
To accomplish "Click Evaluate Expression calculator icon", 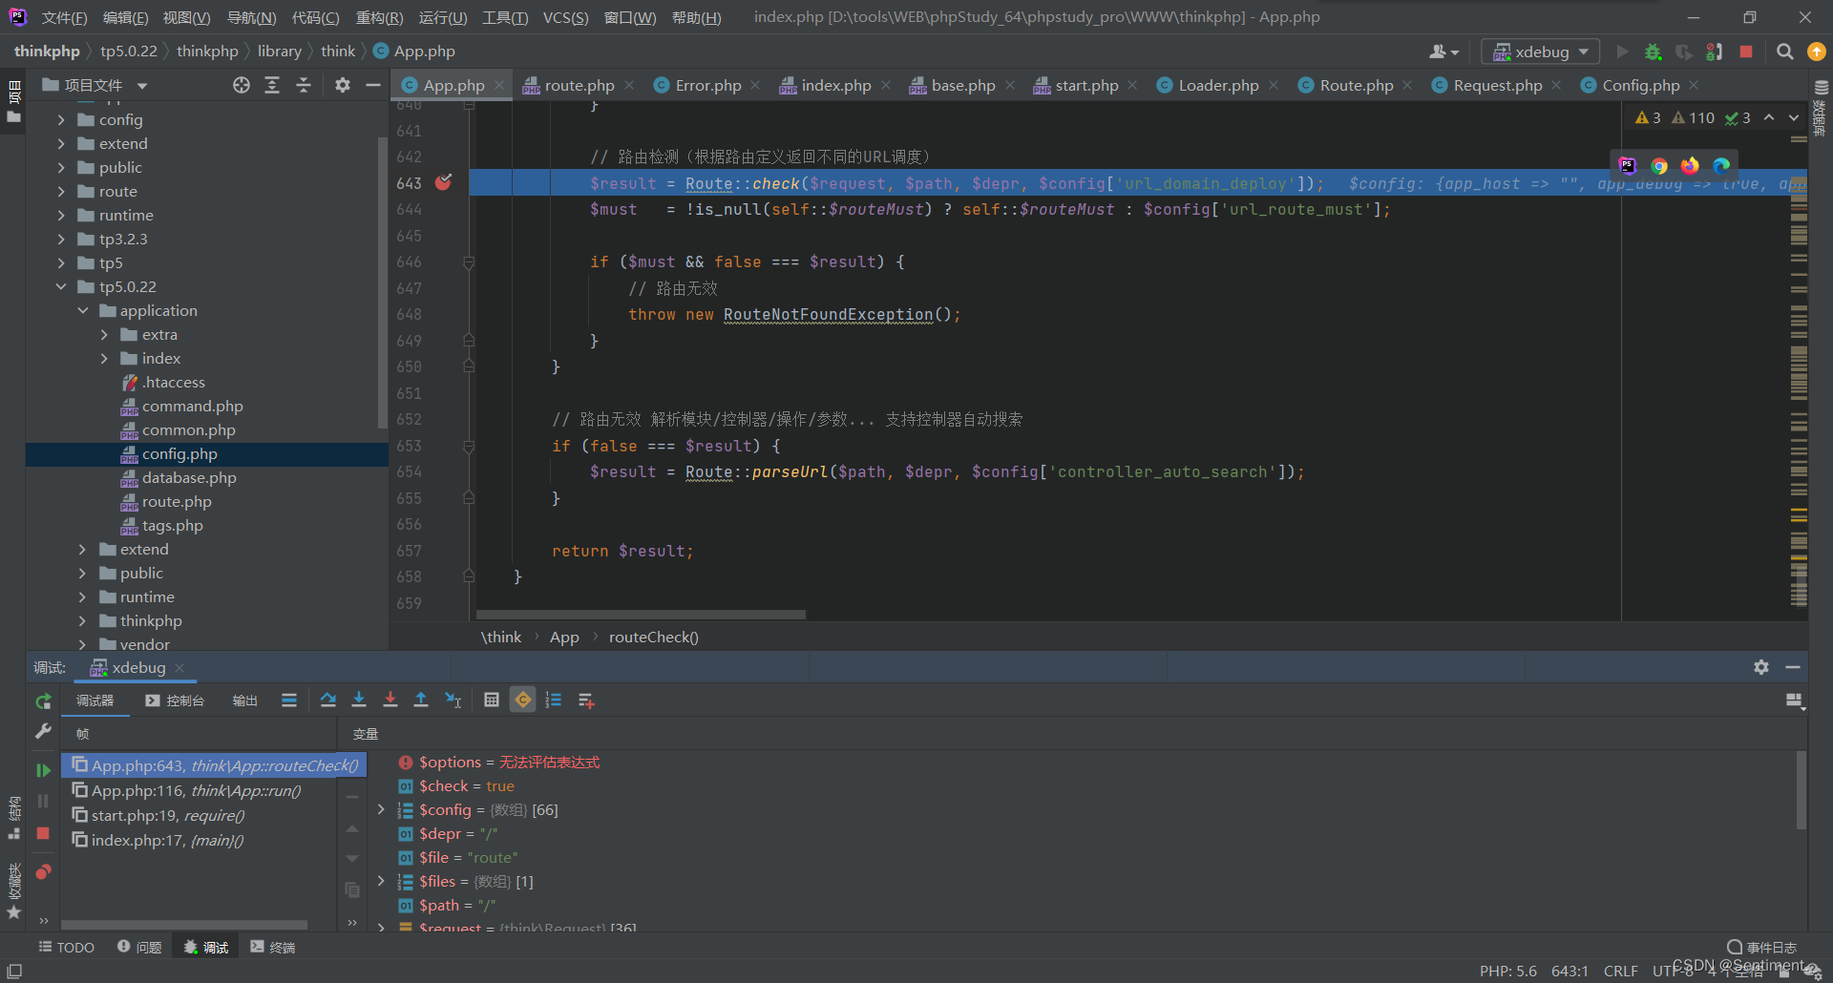I will pyautogui.click(x=492, y=701).
